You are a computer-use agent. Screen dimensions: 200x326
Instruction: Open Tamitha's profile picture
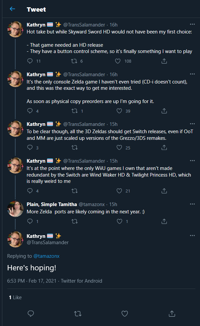point(15,209)
